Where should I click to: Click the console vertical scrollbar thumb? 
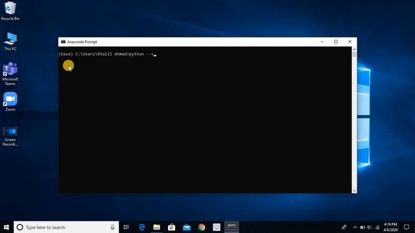[x=355, y=54]
